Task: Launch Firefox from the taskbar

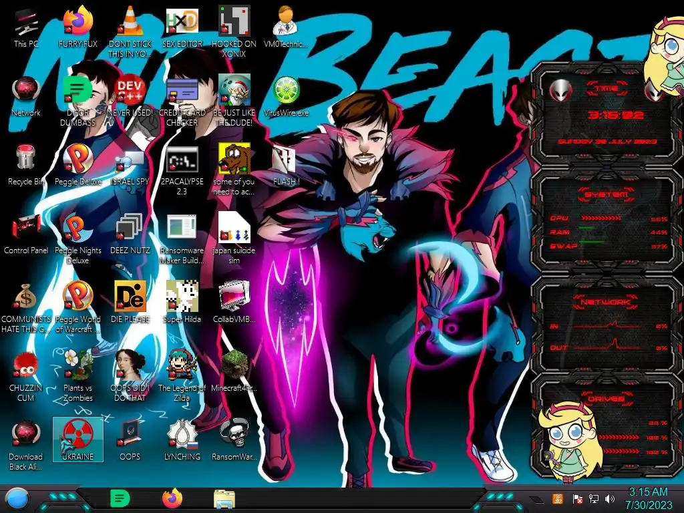Action: coord(172,498)
